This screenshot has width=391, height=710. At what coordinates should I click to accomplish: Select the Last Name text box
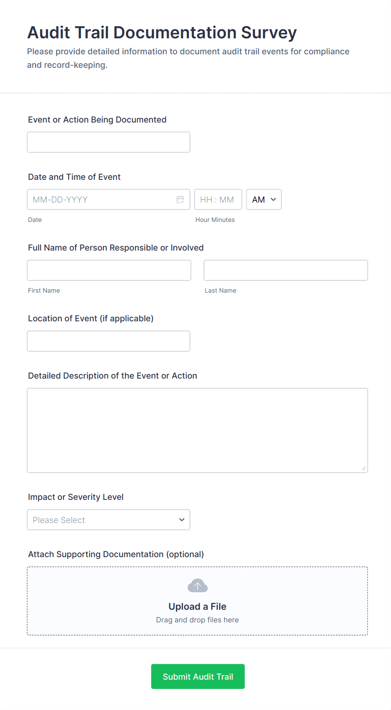285,270
